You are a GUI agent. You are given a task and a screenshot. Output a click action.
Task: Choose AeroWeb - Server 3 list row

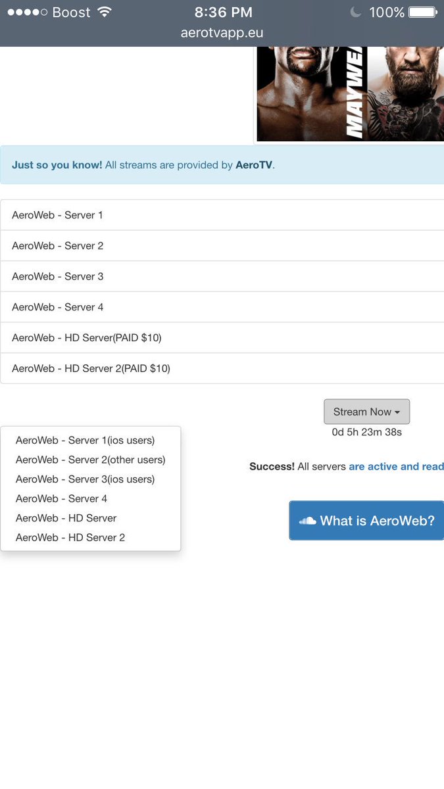tap(222, 276)
